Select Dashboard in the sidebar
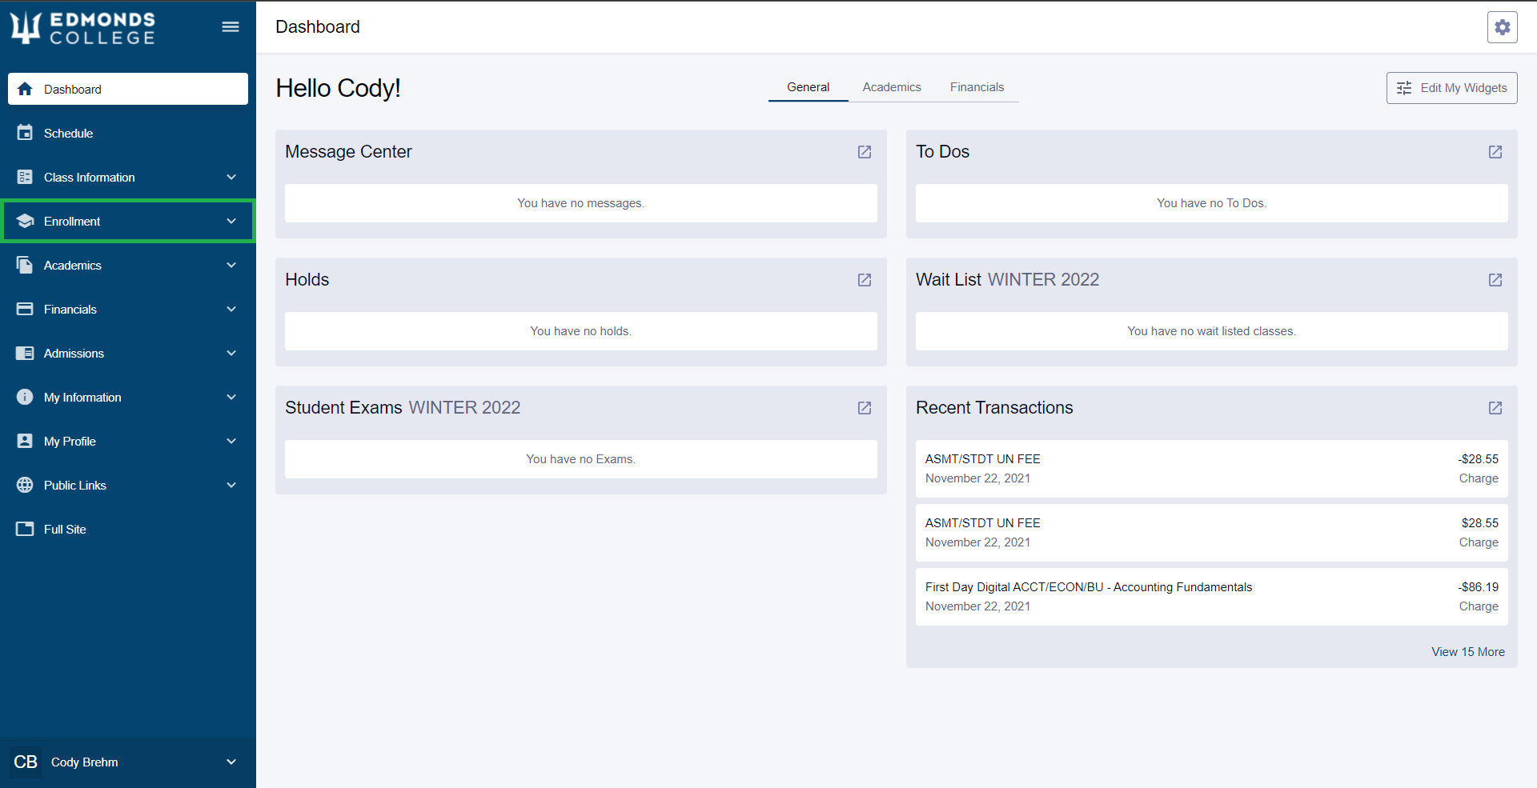 click(128, 89)
